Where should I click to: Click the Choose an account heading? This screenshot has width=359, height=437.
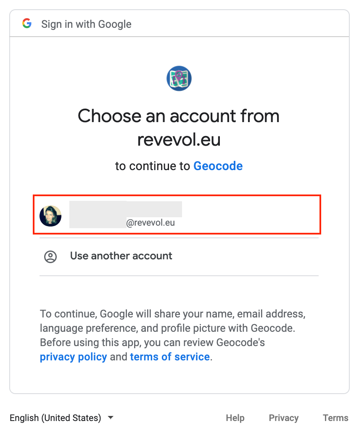[179, 128]
